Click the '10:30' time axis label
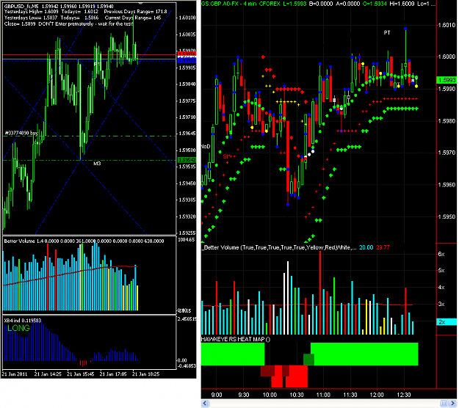The image size is (459, 408). click(x=297, y=395)
